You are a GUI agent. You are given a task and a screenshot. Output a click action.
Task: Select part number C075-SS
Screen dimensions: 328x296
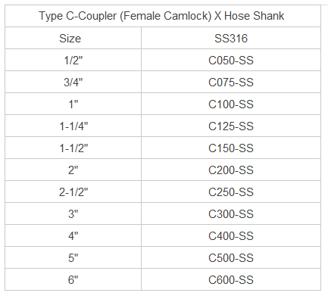click(231, 83)
